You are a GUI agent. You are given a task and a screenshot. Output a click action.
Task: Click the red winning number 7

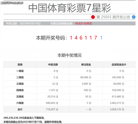coord(96,38)
